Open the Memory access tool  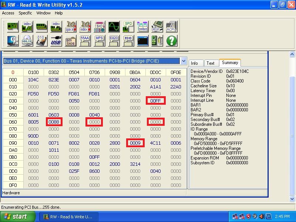[x=42, y=26]
